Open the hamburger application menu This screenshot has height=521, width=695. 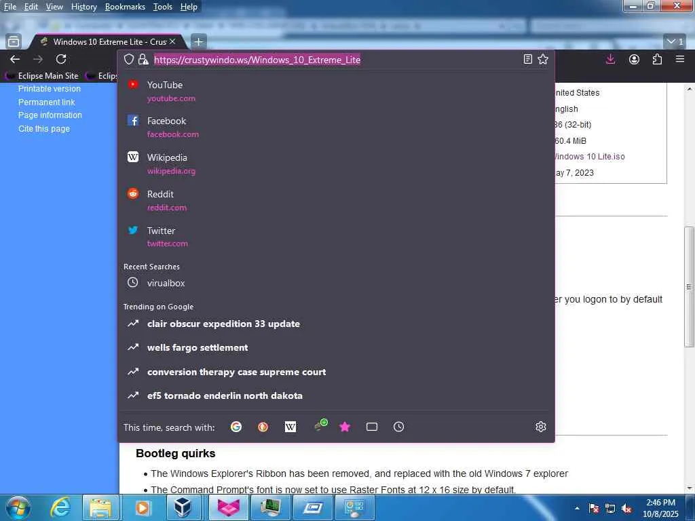(680, 59)
